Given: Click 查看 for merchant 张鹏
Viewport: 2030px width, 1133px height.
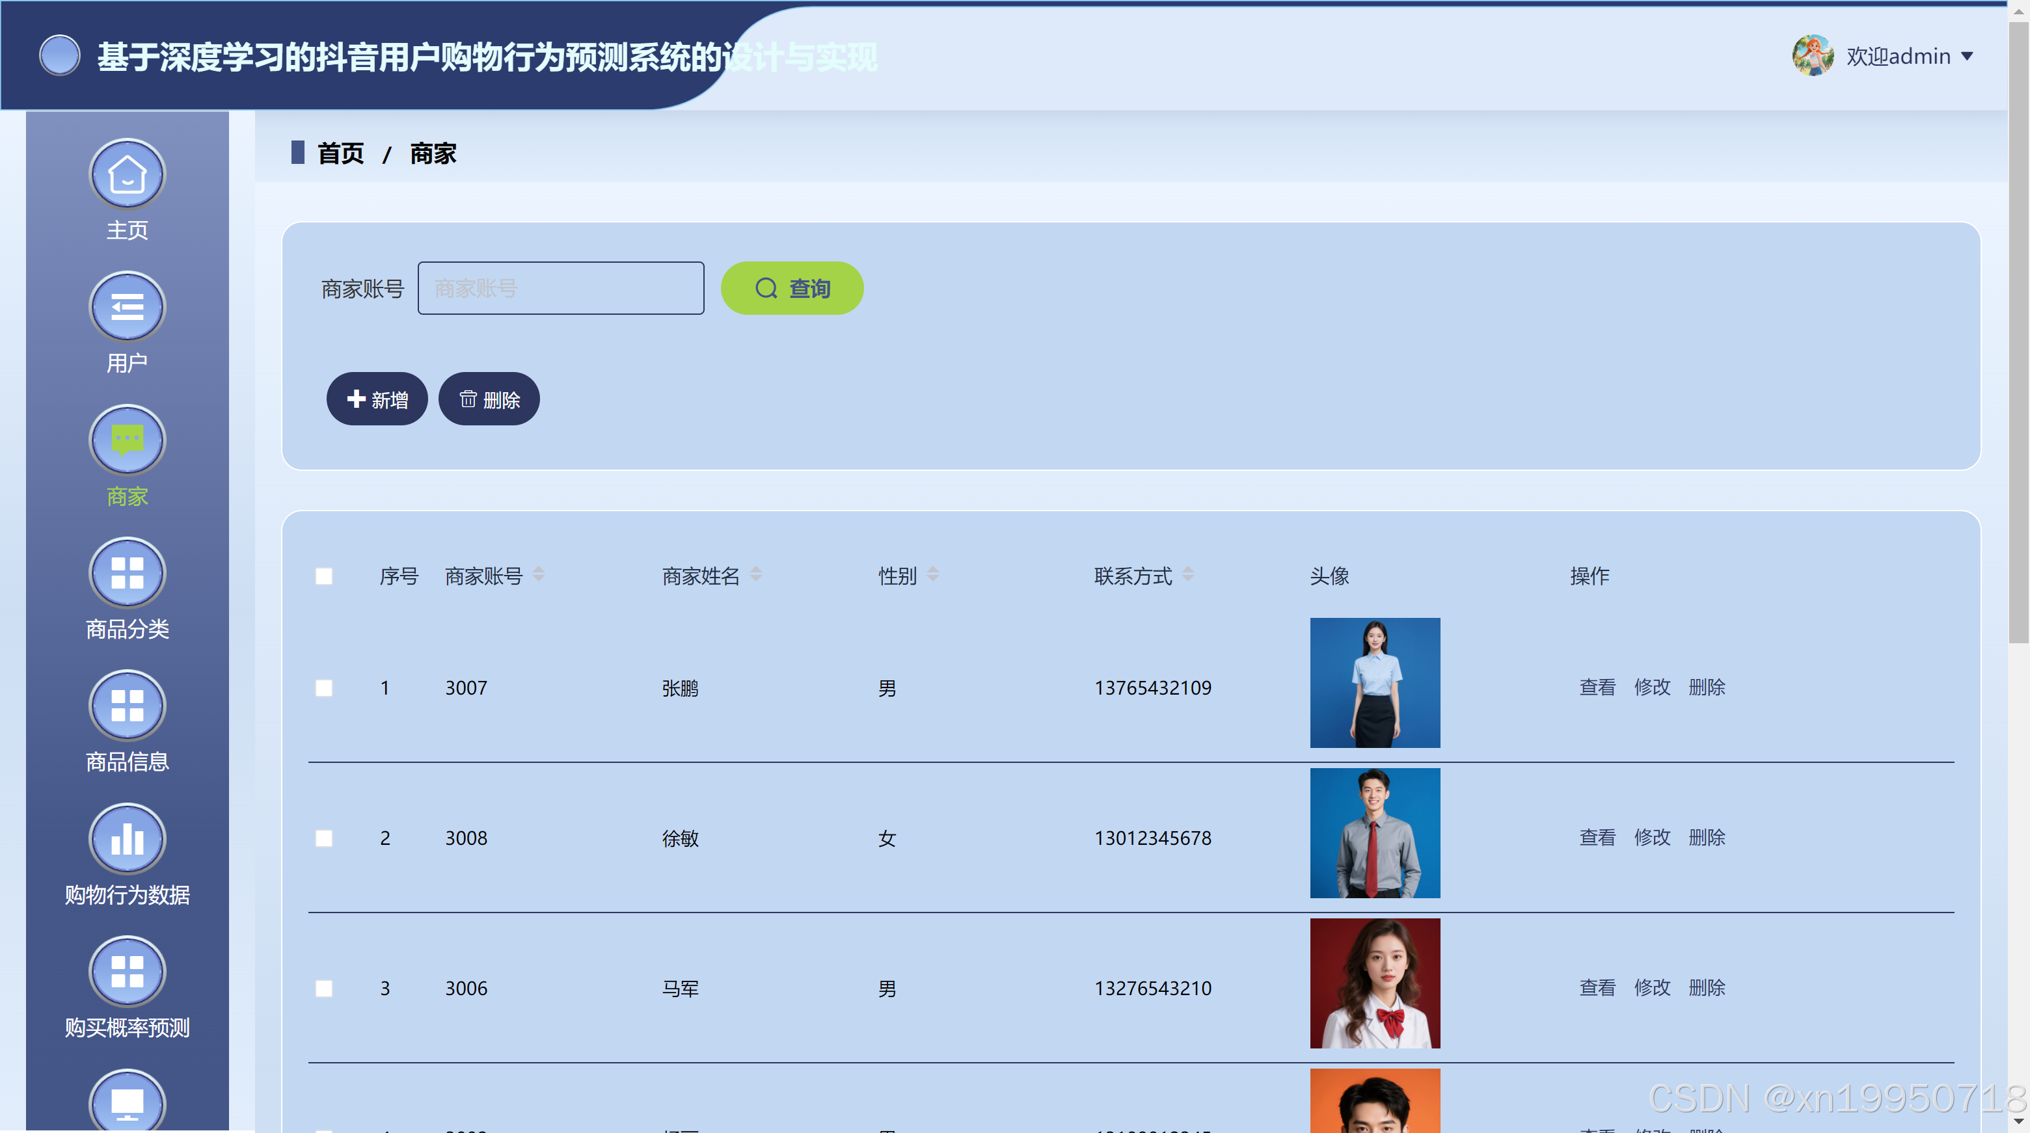Looking at the screenshot, I should click(x=1597, y=687).
